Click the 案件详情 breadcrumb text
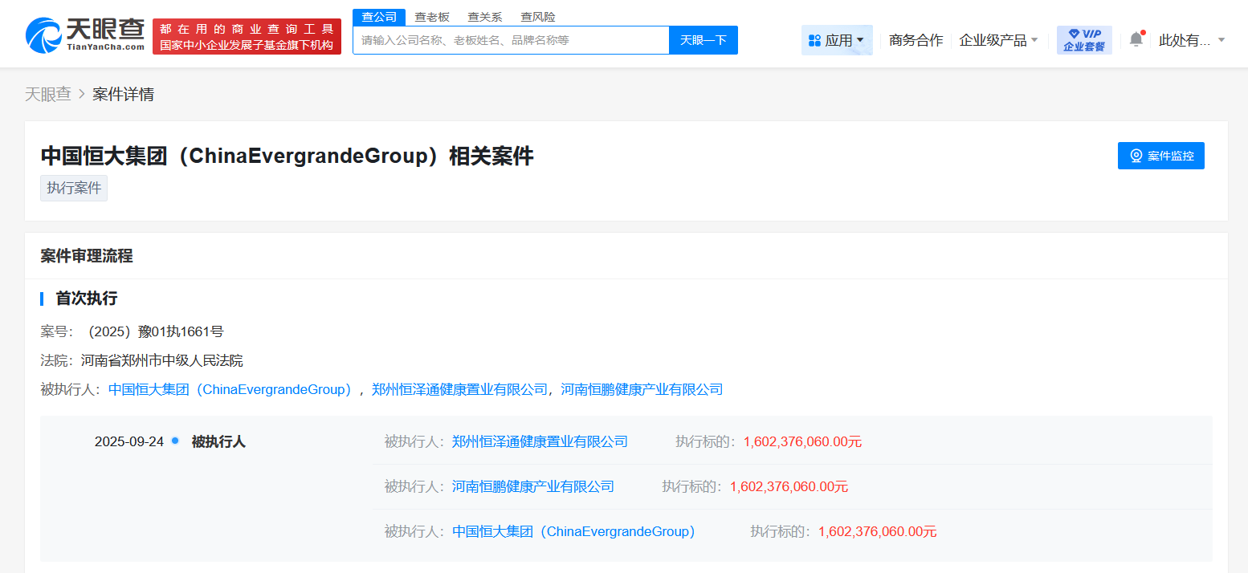 tap(123, 95)
